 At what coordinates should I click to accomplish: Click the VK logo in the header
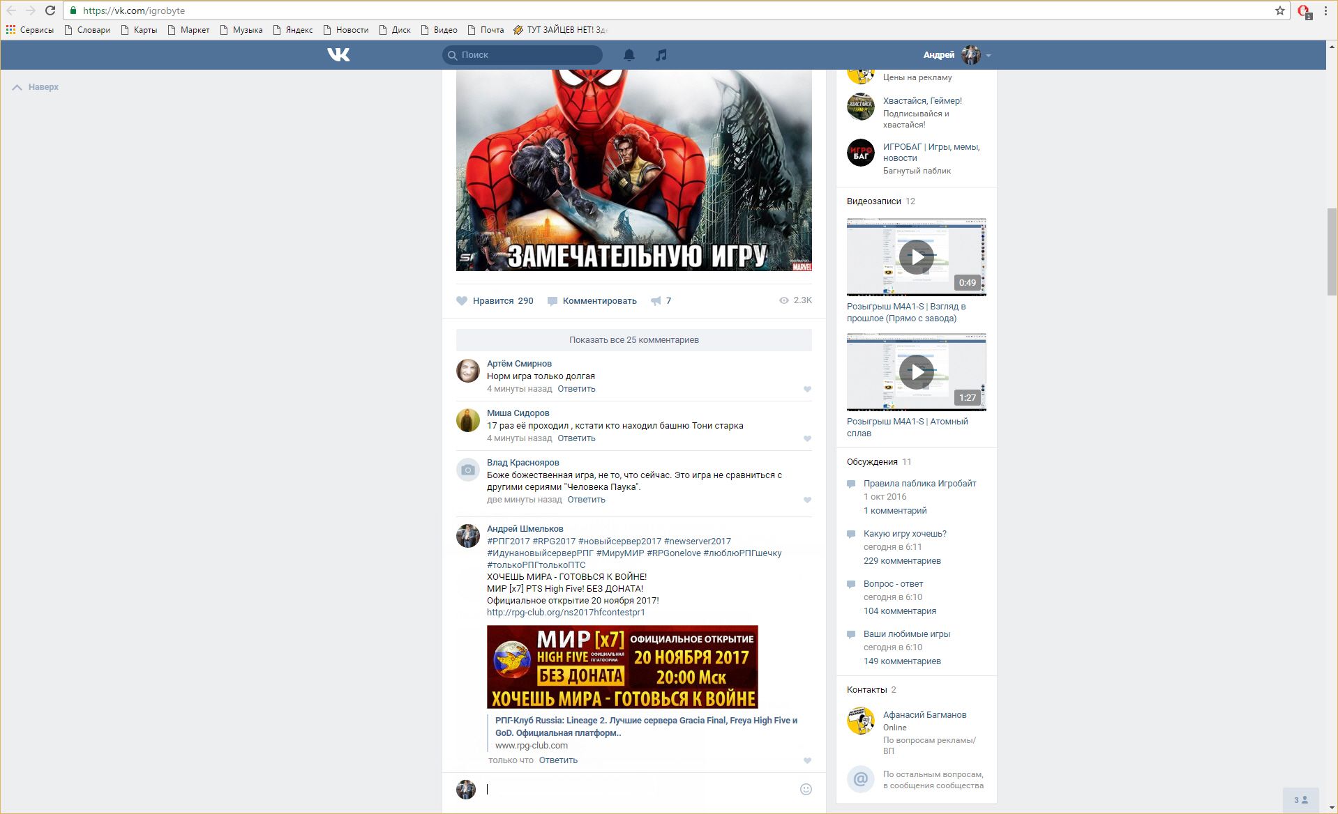338,54
